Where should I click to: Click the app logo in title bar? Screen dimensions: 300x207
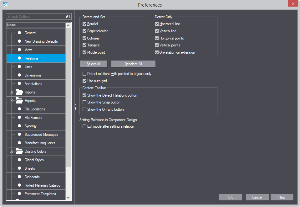[x=6, y=5]
